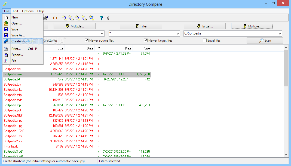Click the synchronize both directions folders icon

[71, 18]
